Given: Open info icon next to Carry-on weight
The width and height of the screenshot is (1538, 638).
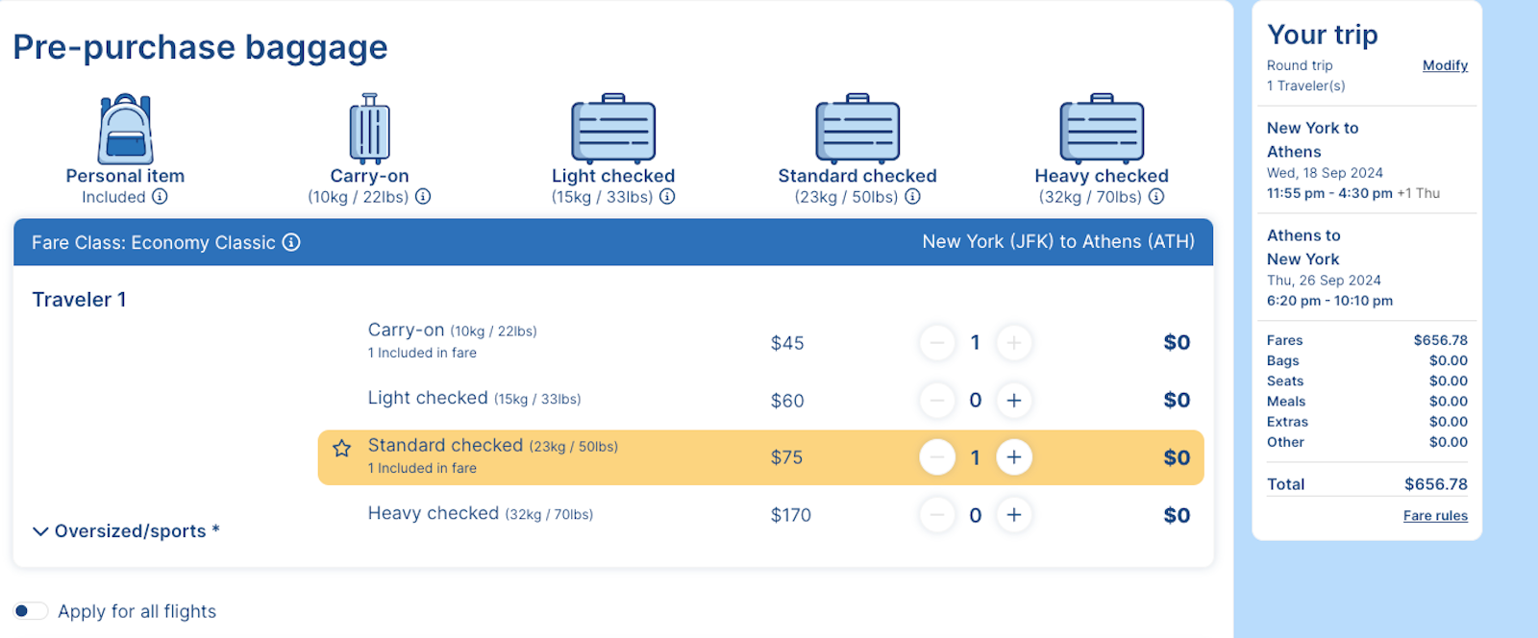Looking at the screenshot, I should point(423,197).
